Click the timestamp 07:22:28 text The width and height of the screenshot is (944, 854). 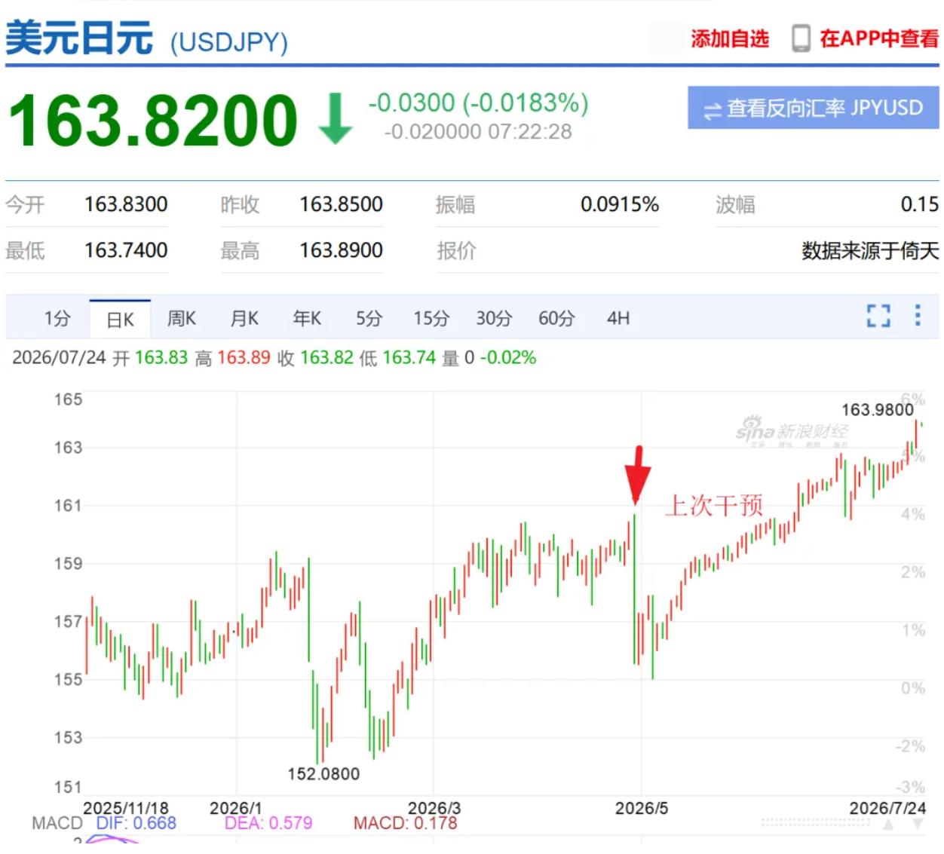530,132
